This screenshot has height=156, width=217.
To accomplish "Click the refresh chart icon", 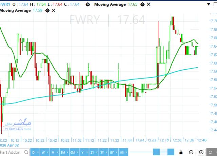I will pyautogui.click(x=211, y=152).
